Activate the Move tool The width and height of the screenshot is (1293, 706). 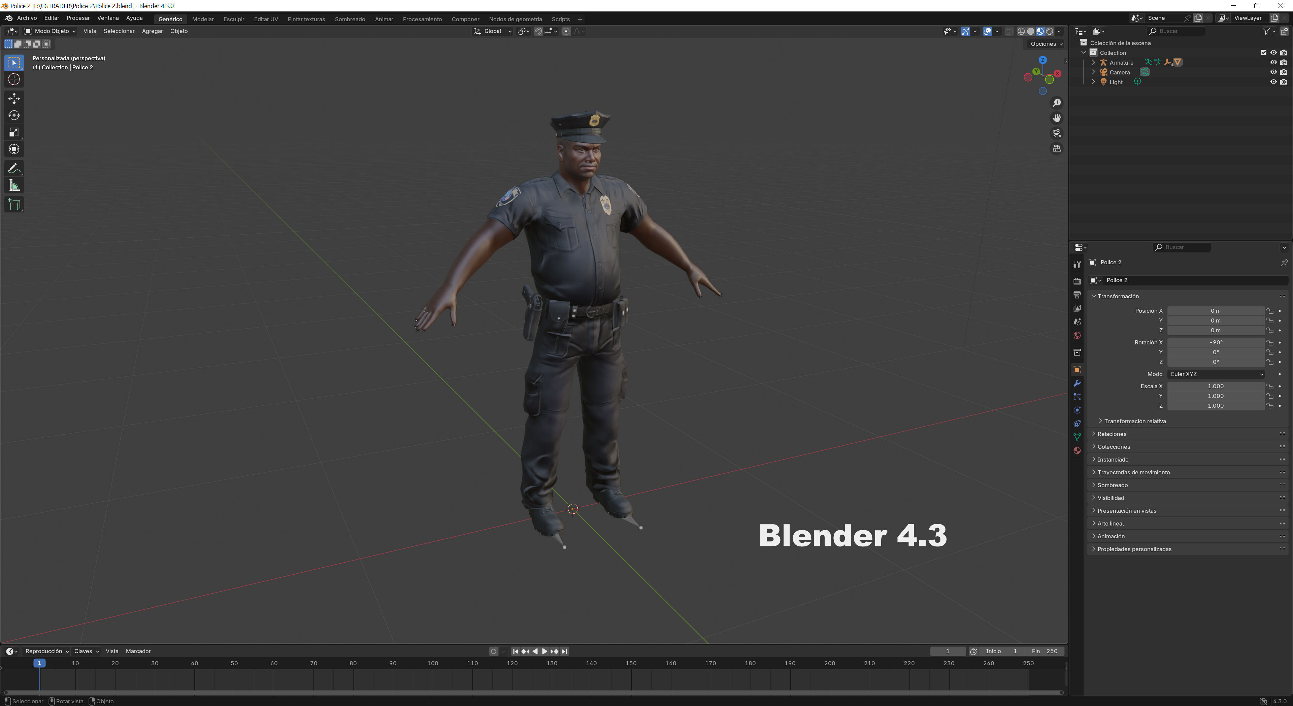pos(14,98)
